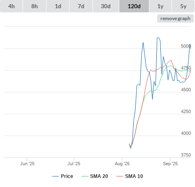Image resolution: width=195 pixels, height=187 pixels.
Task: Open the 7d time range view
Action: pos(81,6)
